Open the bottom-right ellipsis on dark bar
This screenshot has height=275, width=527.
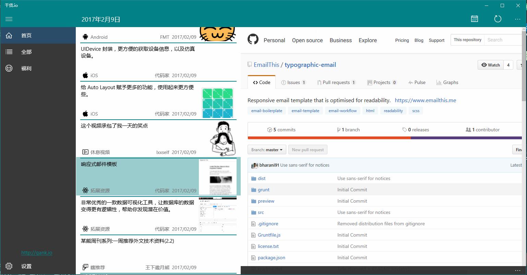[x=518, y=271]
